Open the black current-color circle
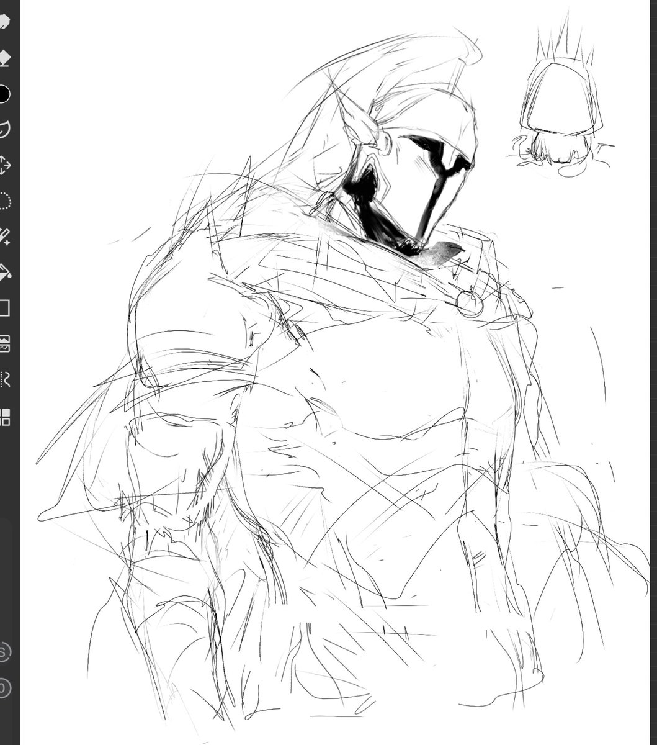This screenshot has width=657, height=745. [4, 94]
